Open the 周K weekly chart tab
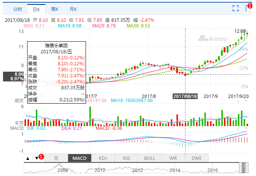256x176 pixels. pyautogui.click(x=55, y=9)
